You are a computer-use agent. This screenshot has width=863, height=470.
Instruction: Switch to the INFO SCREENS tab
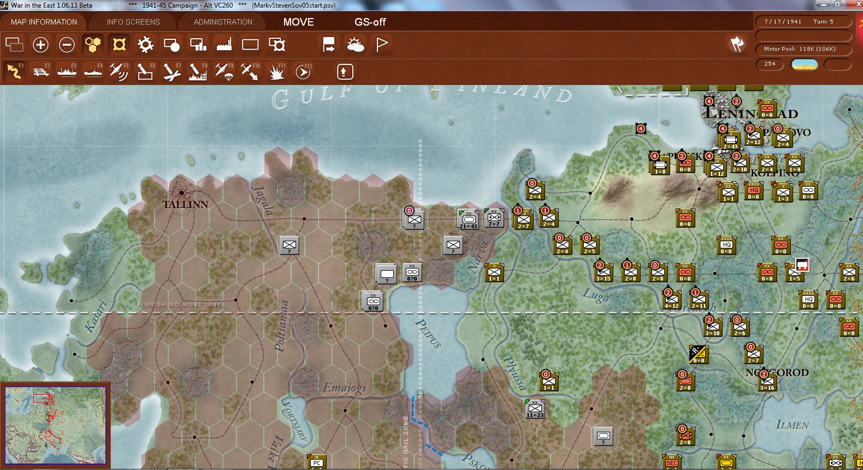click(x=133, y=22)
